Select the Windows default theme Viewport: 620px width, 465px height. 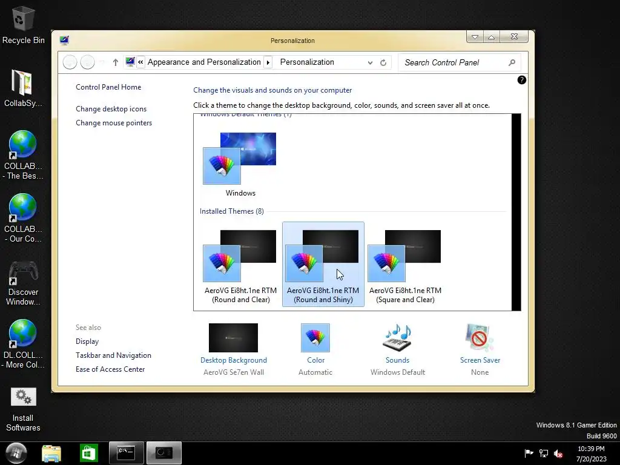(240, 165)
